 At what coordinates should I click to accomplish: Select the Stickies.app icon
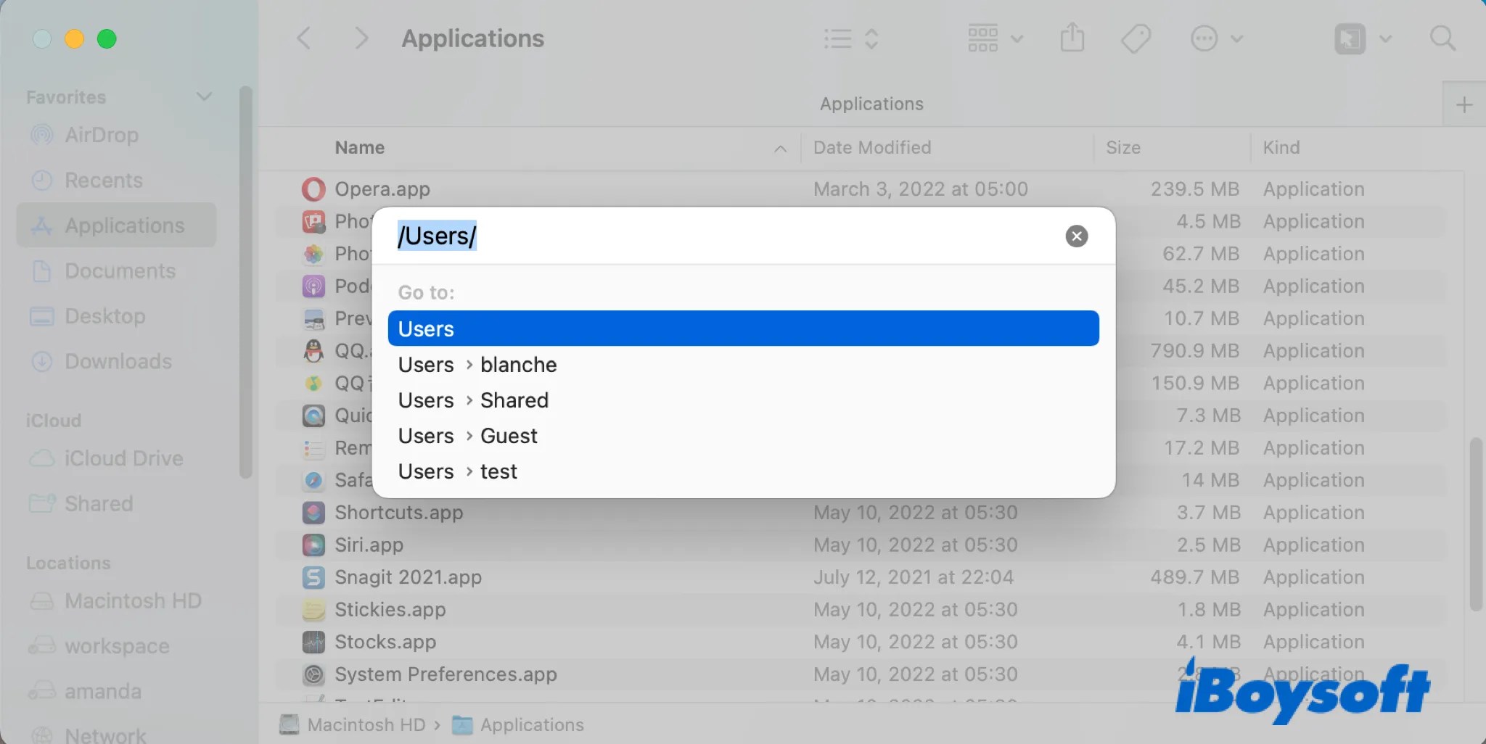(313, 610)
